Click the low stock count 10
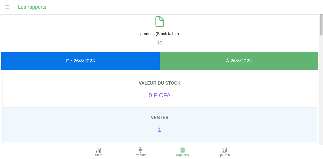 pyautogui.click(x=160, y=43)
